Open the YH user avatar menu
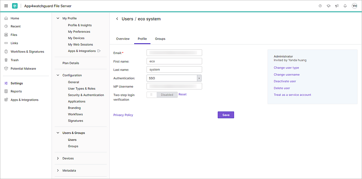362x179 pixels. [354, 6]
